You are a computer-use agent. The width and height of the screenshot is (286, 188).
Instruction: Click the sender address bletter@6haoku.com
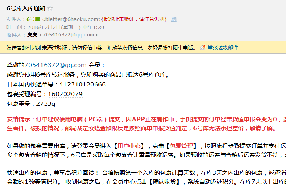coord(72,19)
